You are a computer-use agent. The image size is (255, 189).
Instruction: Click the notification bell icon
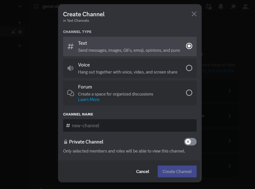pos(221,7)
